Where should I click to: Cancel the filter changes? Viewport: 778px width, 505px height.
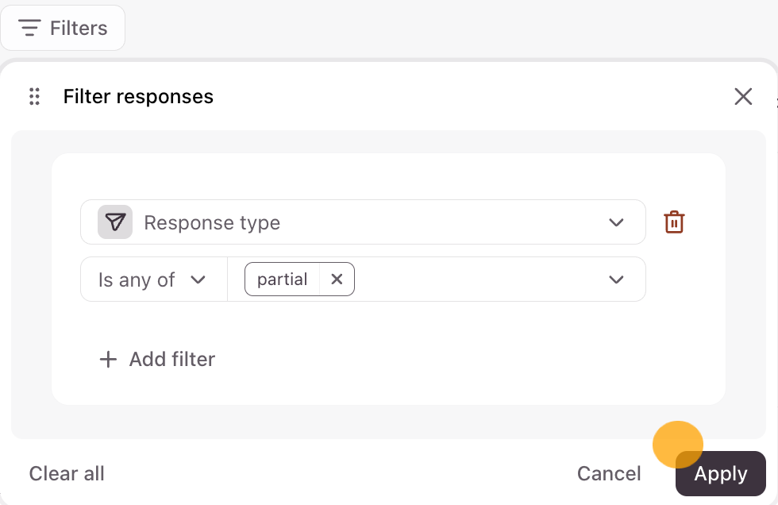(x=609, y=474)
